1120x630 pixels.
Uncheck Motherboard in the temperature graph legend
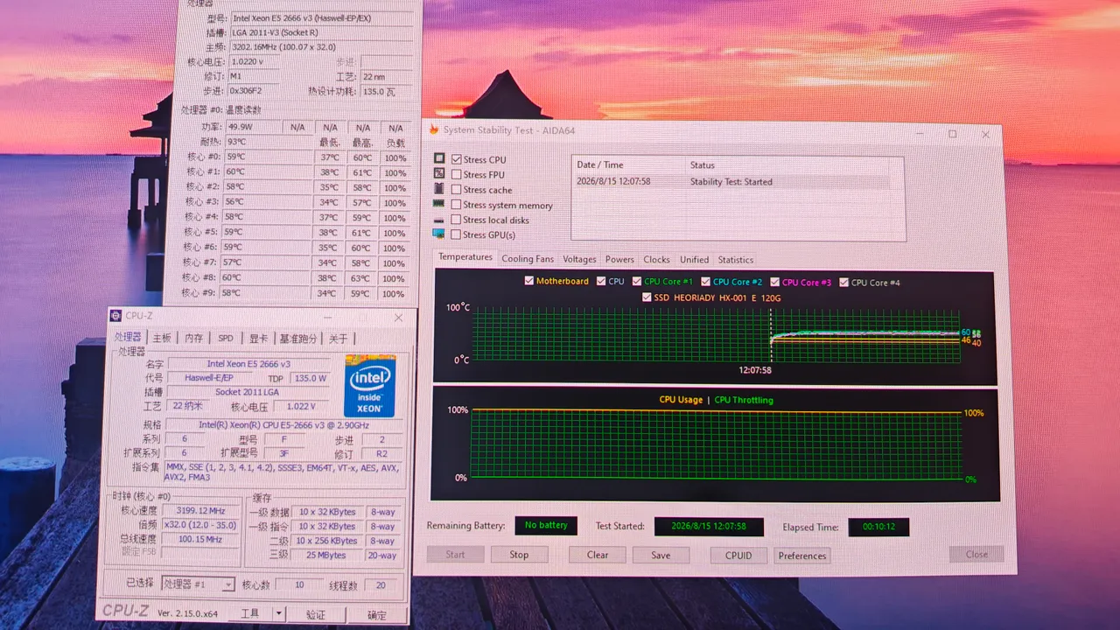528,281
